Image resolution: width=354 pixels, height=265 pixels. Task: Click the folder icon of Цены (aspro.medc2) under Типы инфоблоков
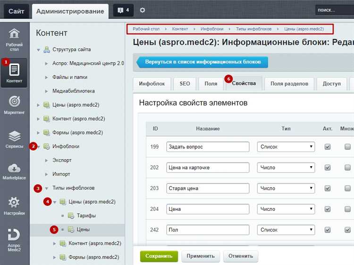coord(63,202)
